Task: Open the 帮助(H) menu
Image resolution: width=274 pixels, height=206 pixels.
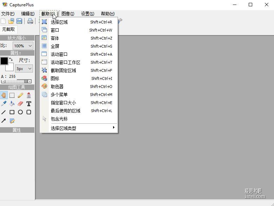Action: coord(107,14)
